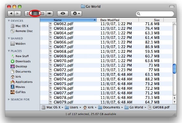Click the GW074.pdf file icon
The height and width of the screenshot is (123, 182).
pyautogui.click(x=50, y=79)
